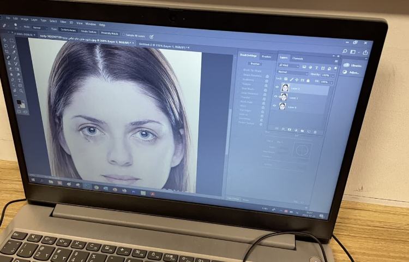Enable the Sample All Layers checkbox
The image size is (409, 262).
124,34
